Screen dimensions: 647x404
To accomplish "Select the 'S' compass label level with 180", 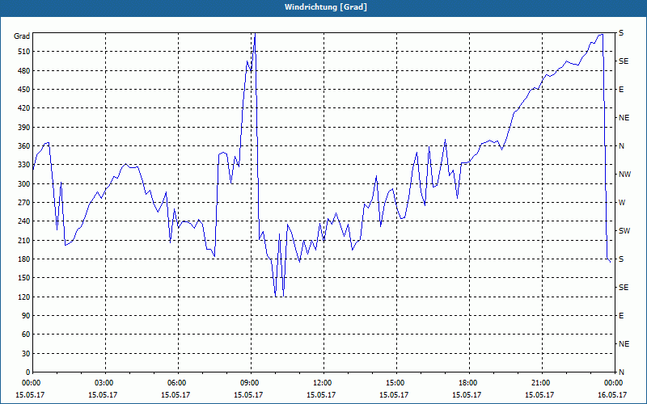I will click(621, 259).
